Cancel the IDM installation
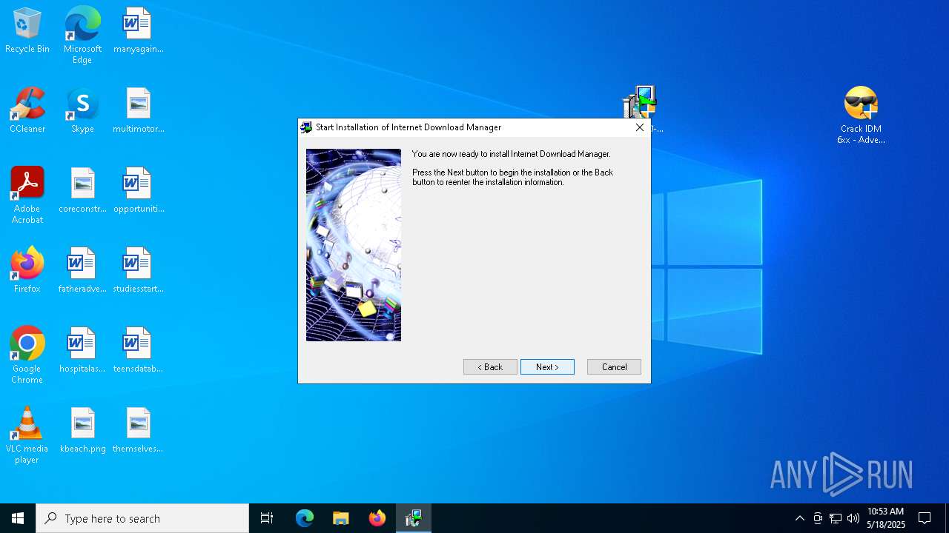 [614, 367]
